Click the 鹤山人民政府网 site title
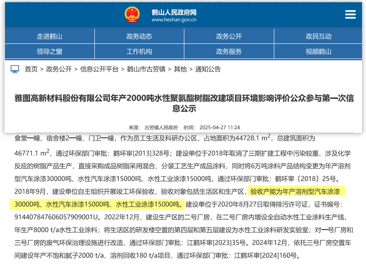 tap(174, 11)
